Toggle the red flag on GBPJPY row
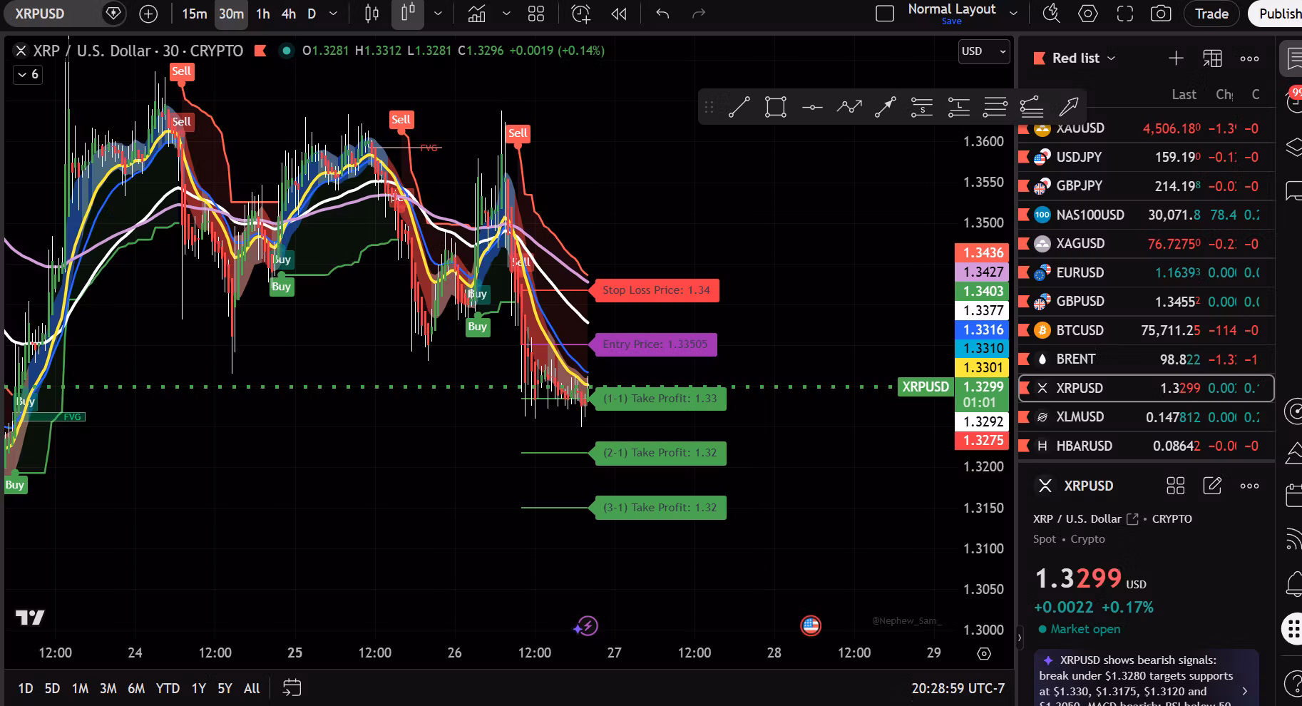 [1024, 186]
